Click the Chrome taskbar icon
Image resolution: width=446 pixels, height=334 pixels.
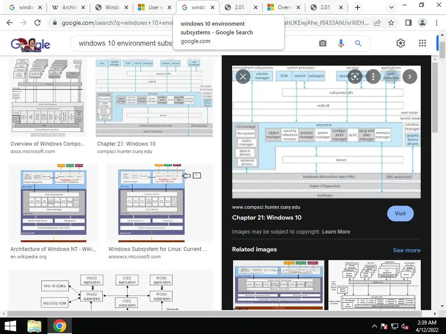59,326
